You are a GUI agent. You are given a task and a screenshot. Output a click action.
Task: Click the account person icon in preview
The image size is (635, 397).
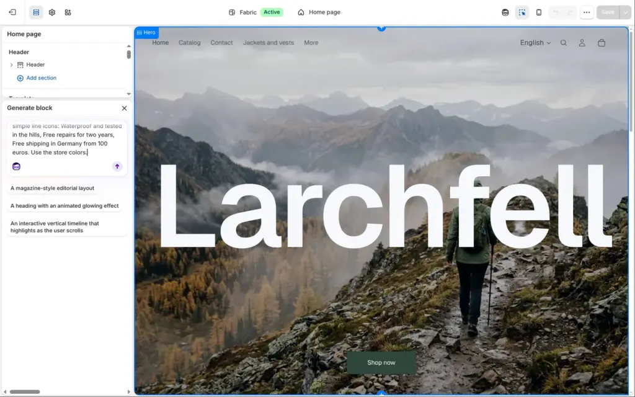tap(582, 43)
